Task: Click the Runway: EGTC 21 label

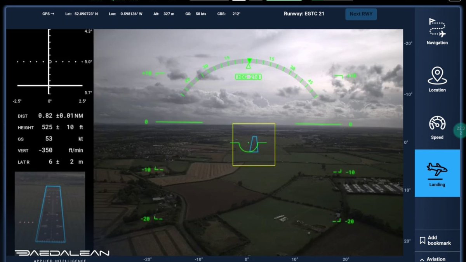Action: click(304, 14)
